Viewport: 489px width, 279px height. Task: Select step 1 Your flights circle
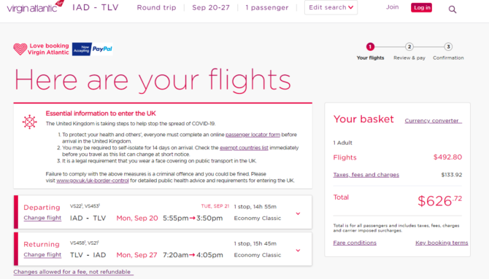[x=370, y=47]
